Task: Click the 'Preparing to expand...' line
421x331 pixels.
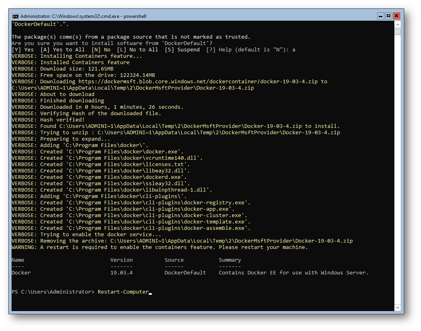Action: click(x=61, y=139)
